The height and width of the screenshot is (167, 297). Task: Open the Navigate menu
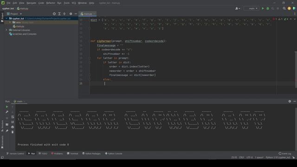click(x=31, y=3)
